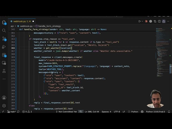Viewport: 172px width, 129px height.
Task: Click weather_content on line 380
Action: pos(71,91)
